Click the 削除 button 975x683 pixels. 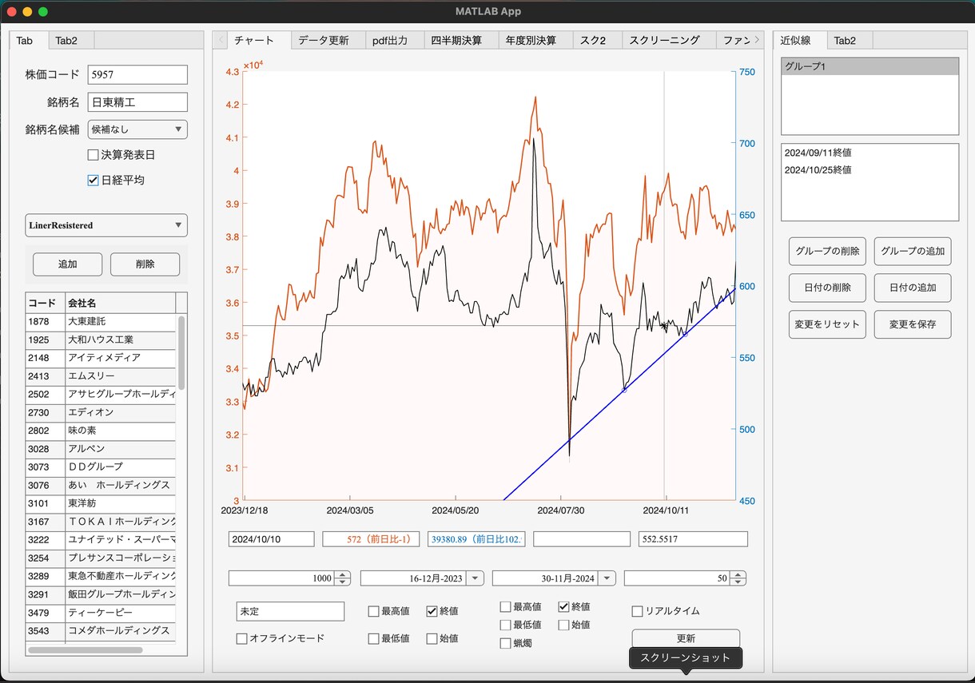[145, 264]
